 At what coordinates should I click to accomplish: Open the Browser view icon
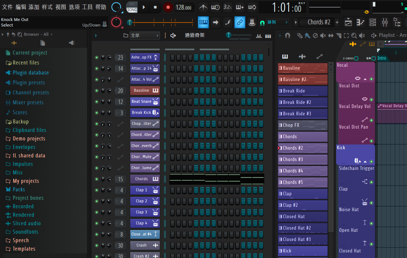tap(397, 22)
